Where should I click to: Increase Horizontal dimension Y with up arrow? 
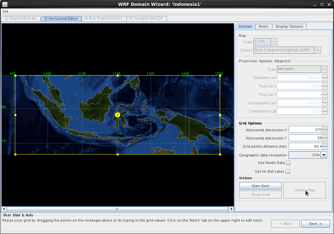tap(325, 136)
